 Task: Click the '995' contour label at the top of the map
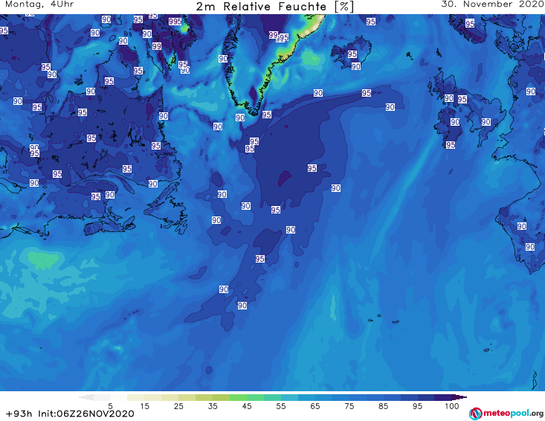[x=175, y=22]
